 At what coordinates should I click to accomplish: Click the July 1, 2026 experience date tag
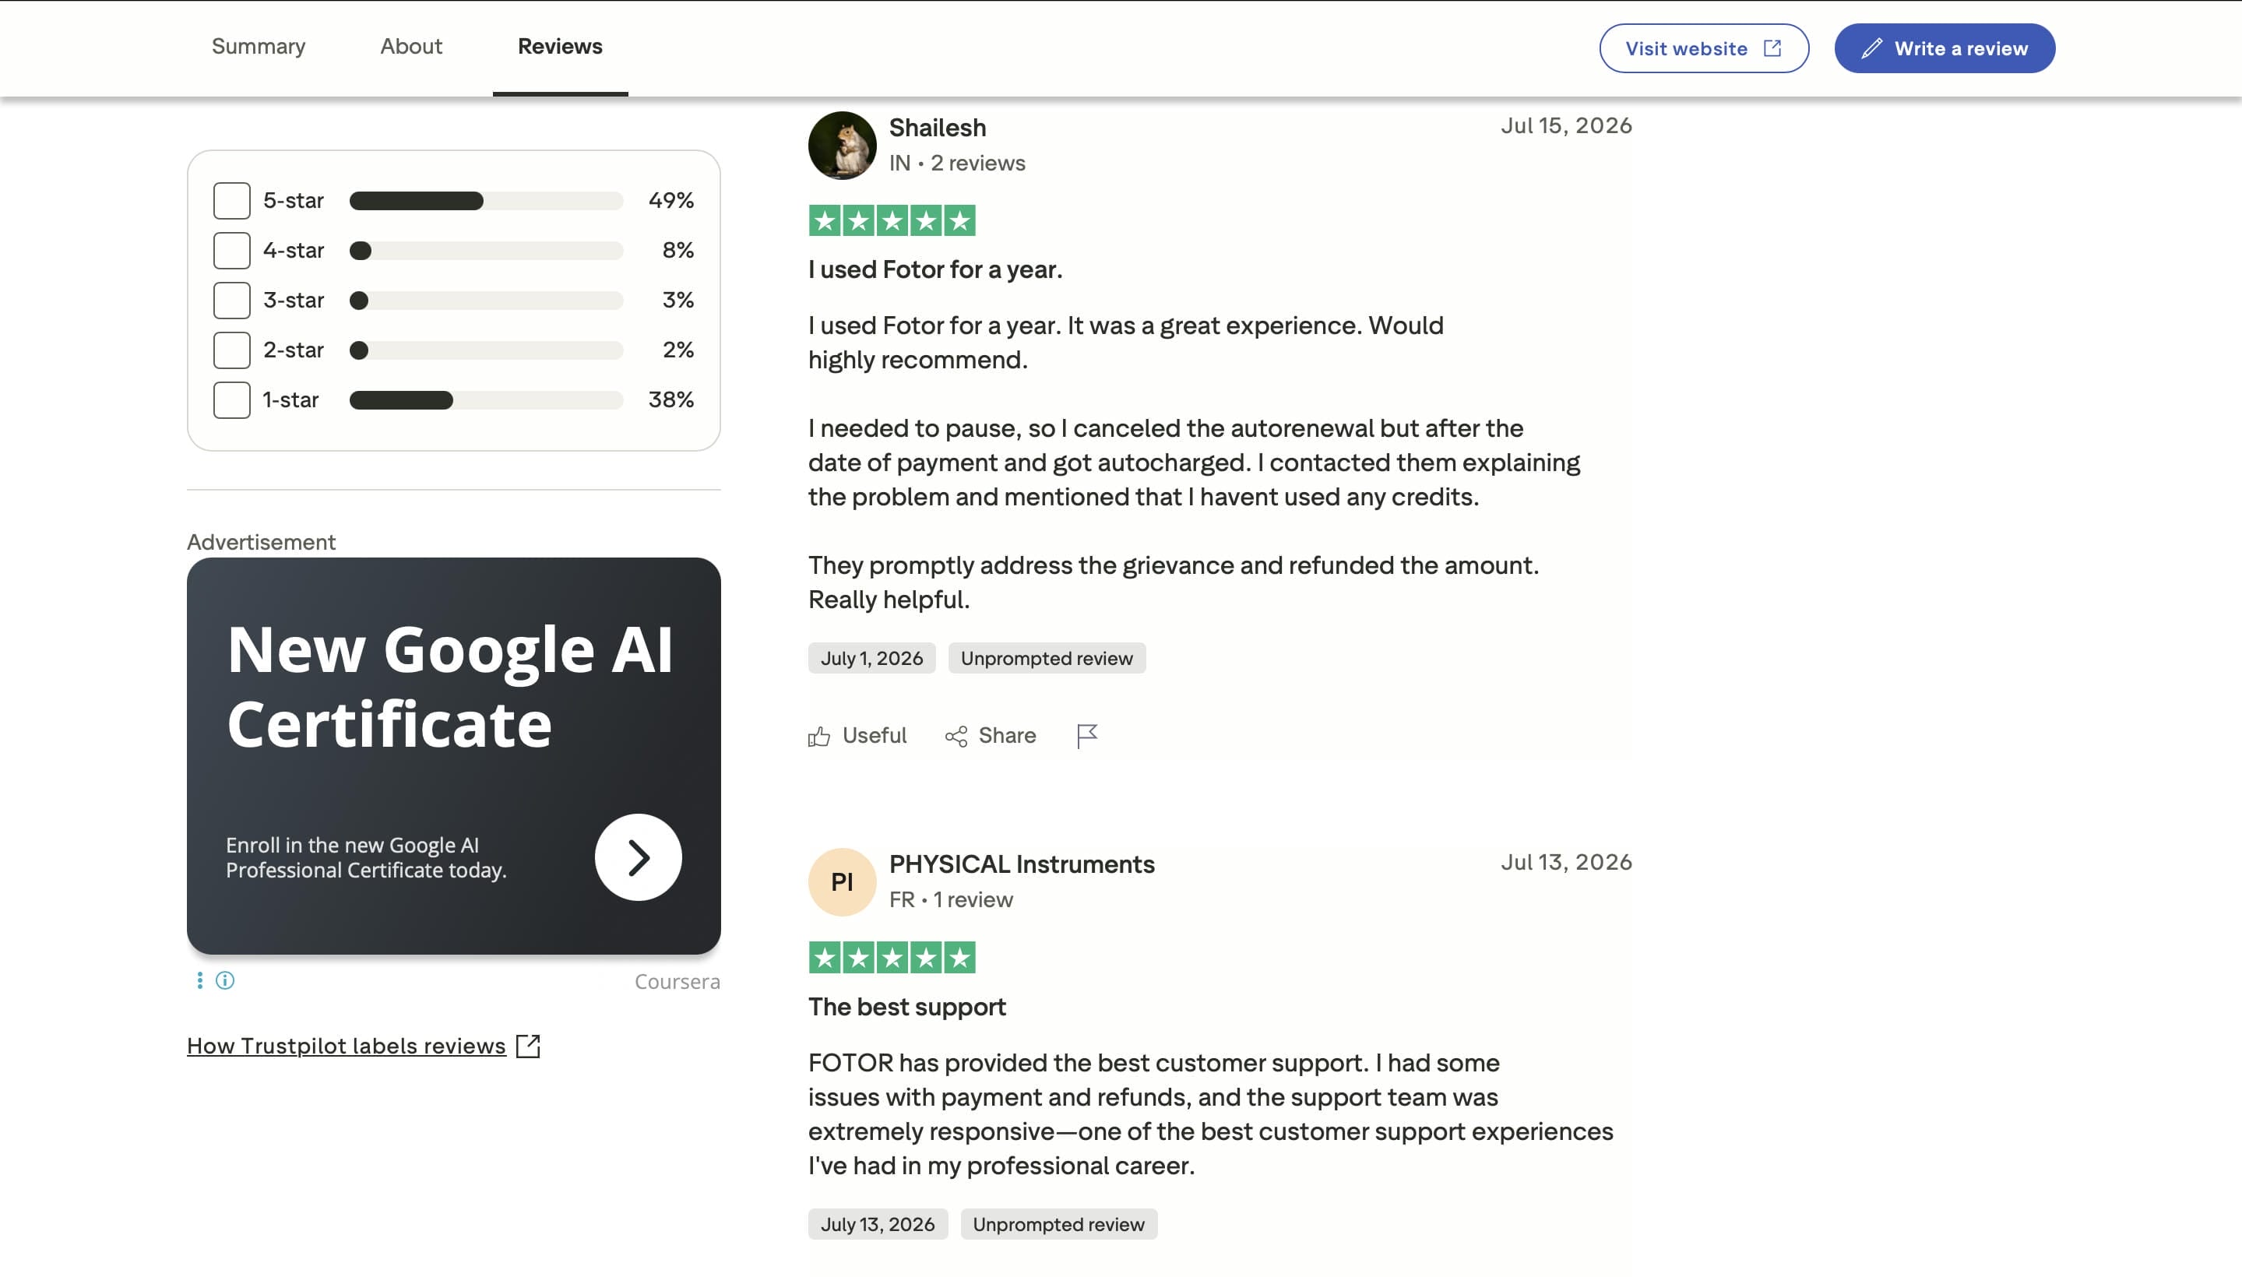tap(872, 658)
